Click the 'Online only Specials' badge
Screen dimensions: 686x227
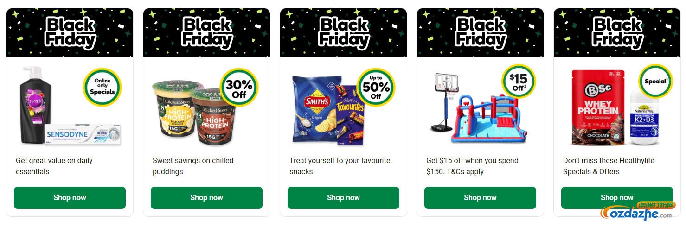[102, 87]
